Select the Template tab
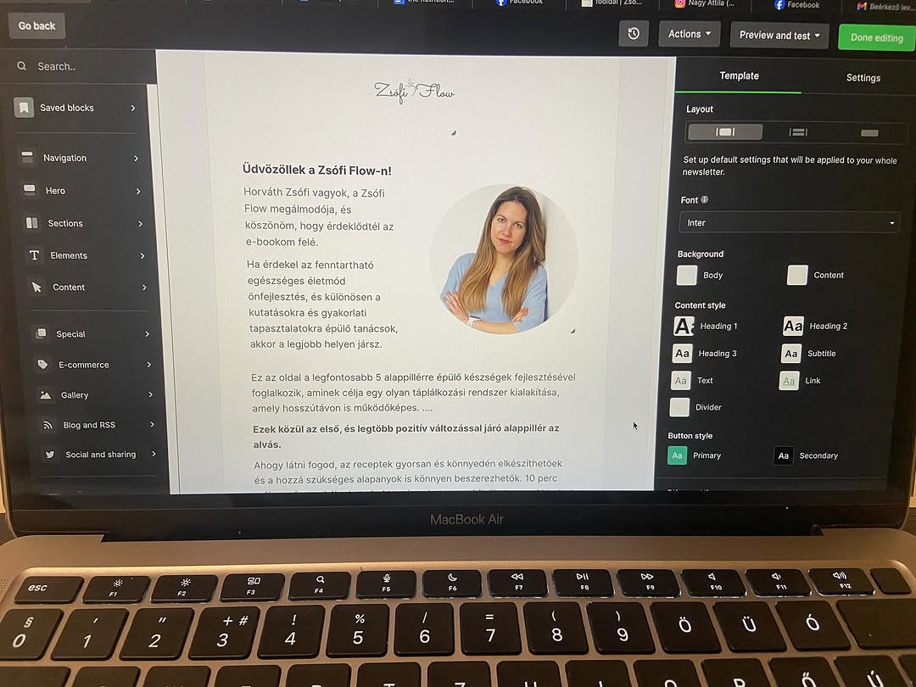The width and height of the screenshot is (916, 687). click(739, 75)
